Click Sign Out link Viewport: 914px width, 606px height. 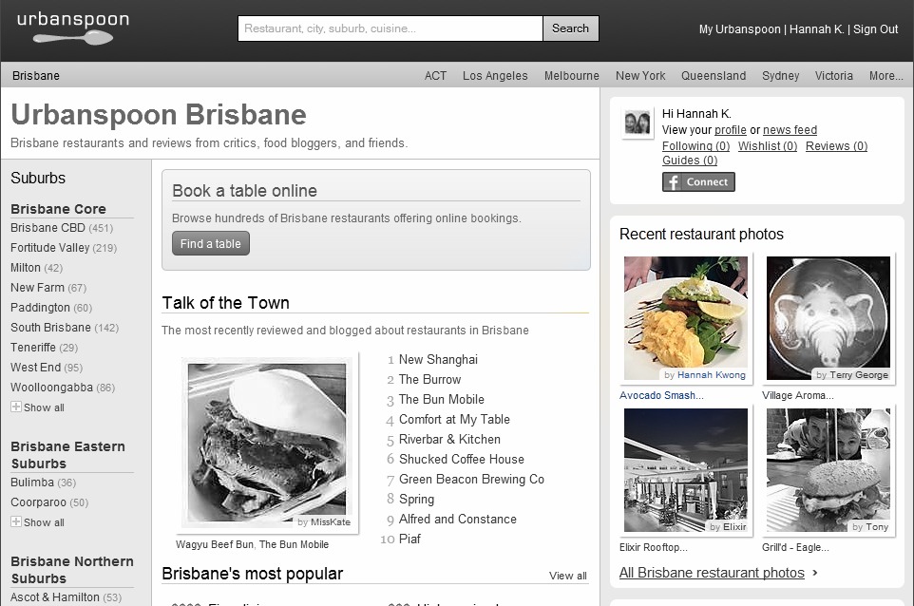876,29
